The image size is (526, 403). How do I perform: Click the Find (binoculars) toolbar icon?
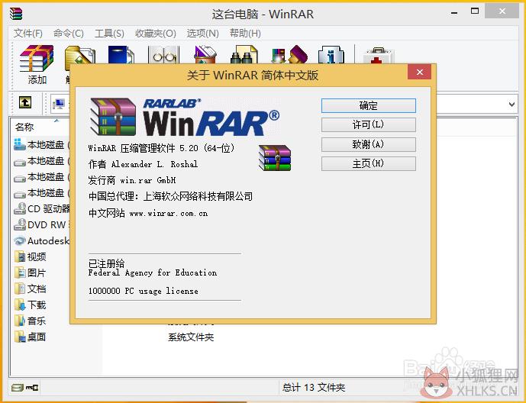click(x=244, y=55)
